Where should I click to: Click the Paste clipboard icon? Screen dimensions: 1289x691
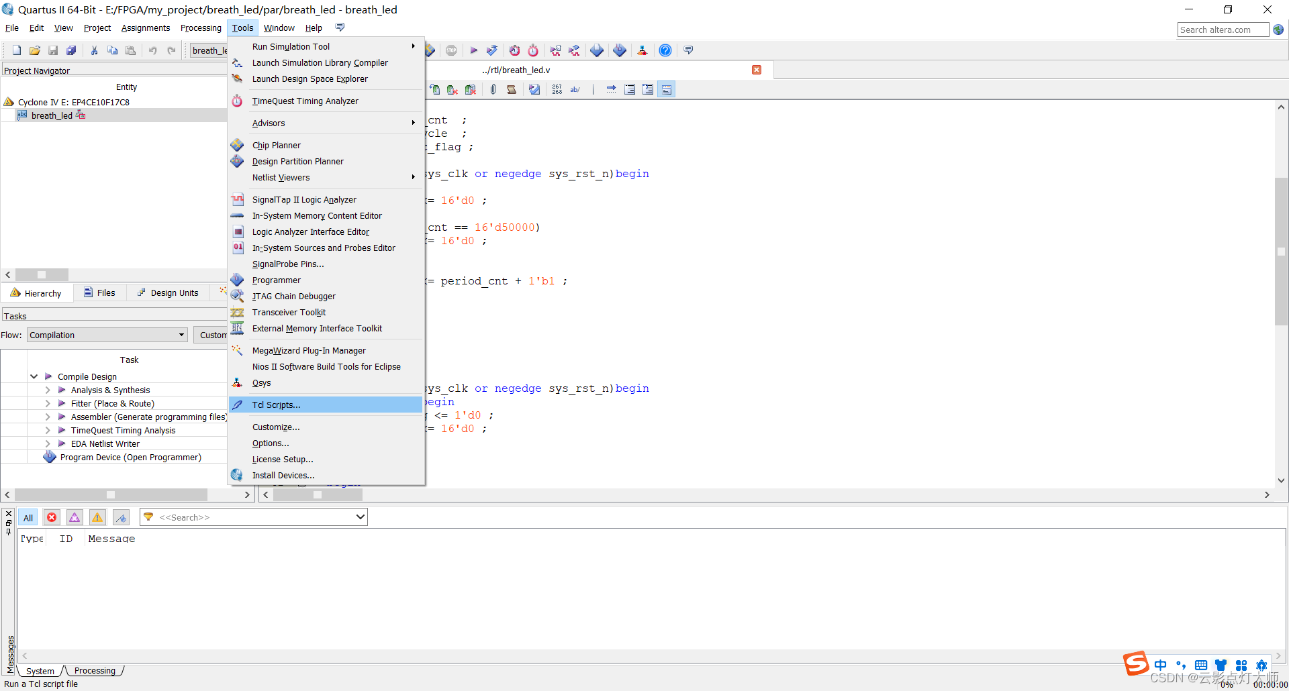130,50
